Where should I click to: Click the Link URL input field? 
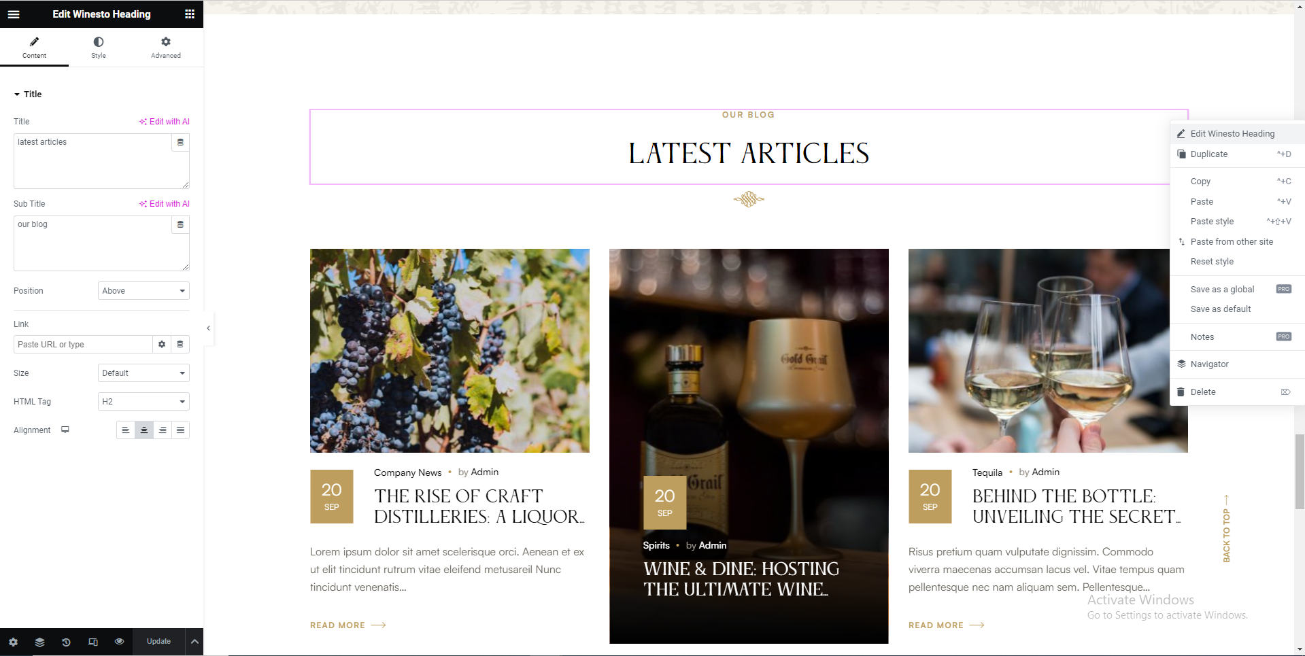click(83, 345)
